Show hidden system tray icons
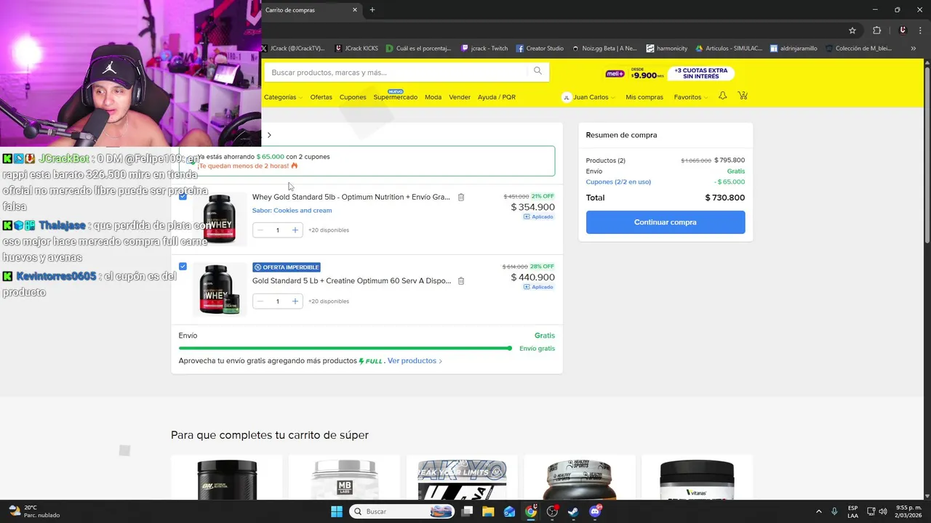The width and height of the screenshot is (931, 523). (x=818, y=511)
